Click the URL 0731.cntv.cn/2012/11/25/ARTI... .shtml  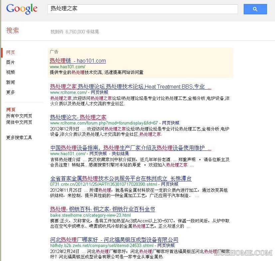104,184
